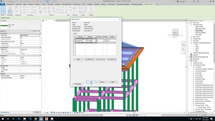Click Cancel in Edit Assembly dialog
Viewport: 215px width, 121px height.
point(102,82)
